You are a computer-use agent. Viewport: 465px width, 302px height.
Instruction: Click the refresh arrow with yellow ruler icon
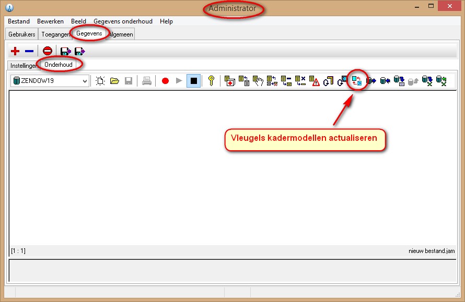pos(328,80)
